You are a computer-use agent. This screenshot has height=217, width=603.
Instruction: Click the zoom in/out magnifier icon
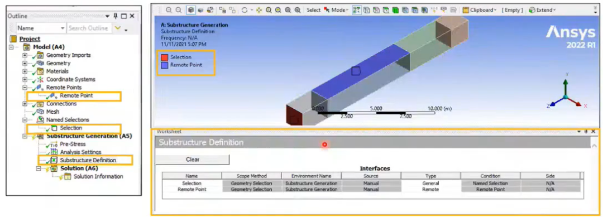(x=269, y=10)
